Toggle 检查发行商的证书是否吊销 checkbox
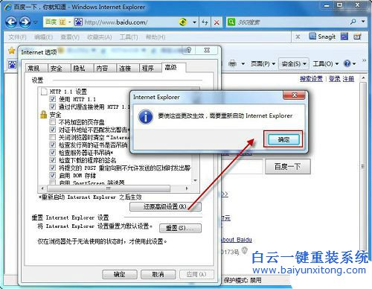372x289 pixels. pos(52,144)
